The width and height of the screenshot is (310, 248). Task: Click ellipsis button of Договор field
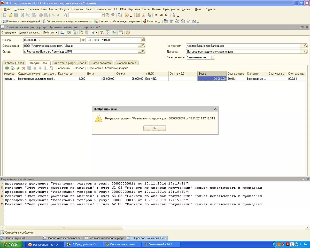pos(302,52)
